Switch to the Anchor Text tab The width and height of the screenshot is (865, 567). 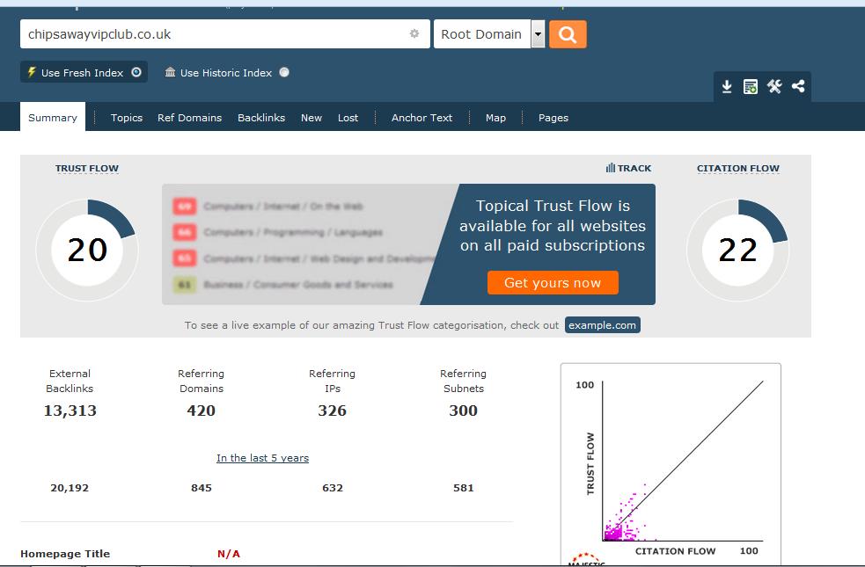[x=422, y=118]
